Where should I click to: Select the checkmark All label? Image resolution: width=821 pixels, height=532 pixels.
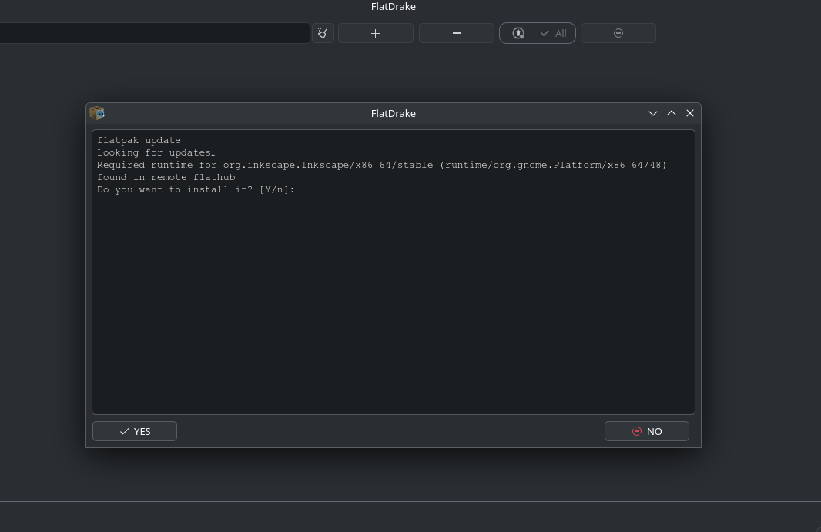coord(554,34)
